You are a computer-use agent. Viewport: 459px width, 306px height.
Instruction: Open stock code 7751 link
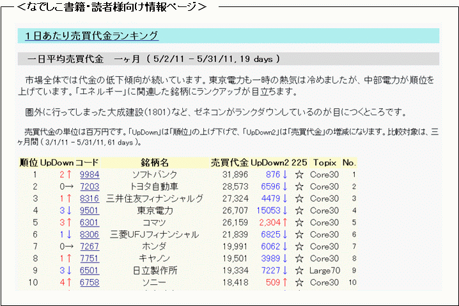coord(89,259)
